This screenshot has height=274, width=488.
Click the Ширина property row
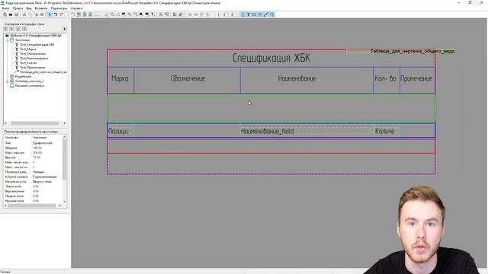(34, 148)
